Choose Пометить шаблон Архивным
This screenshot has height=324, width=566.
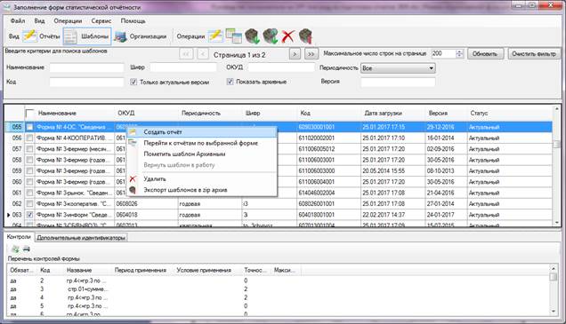(x=202, y=154)
